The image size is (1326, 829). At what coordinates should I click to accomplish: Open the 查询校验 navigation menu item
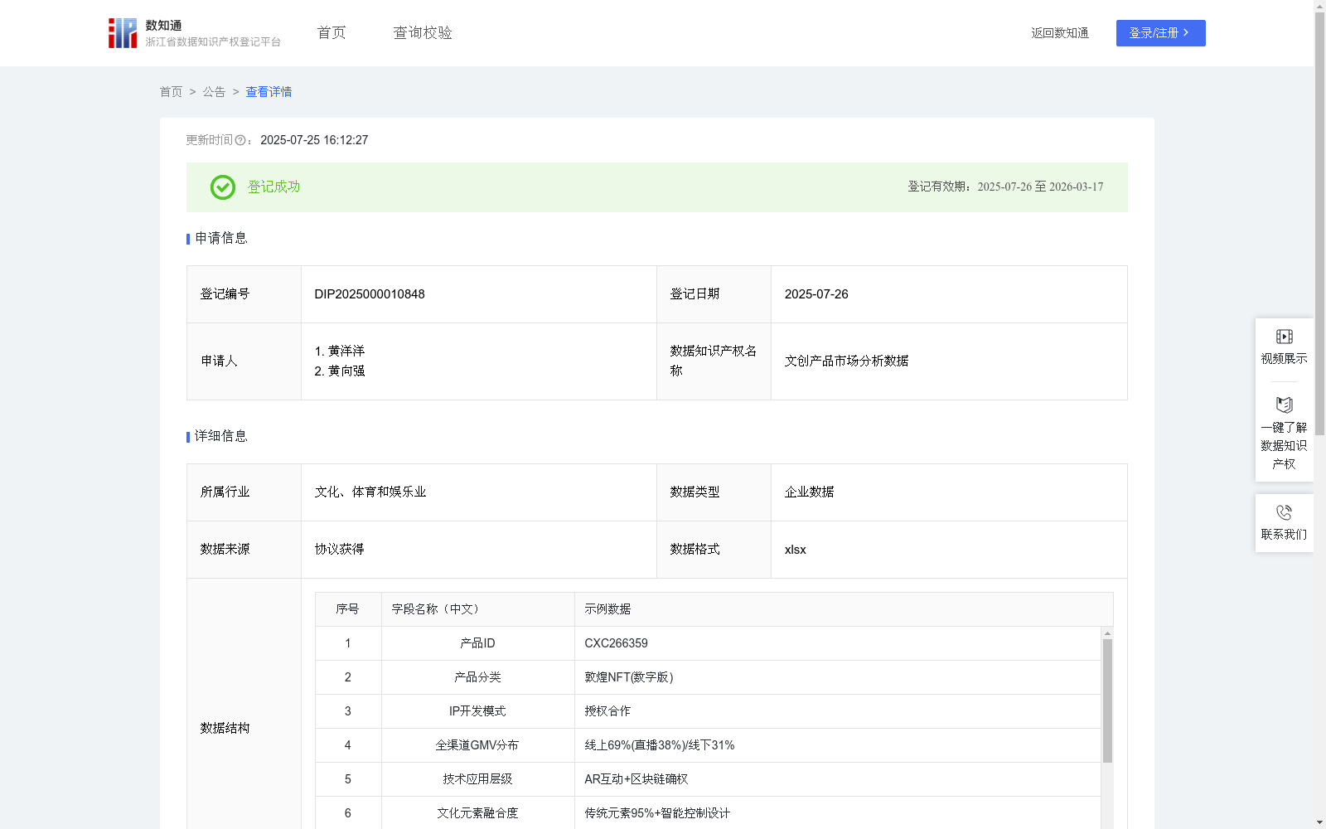click(x=422, y=32)
